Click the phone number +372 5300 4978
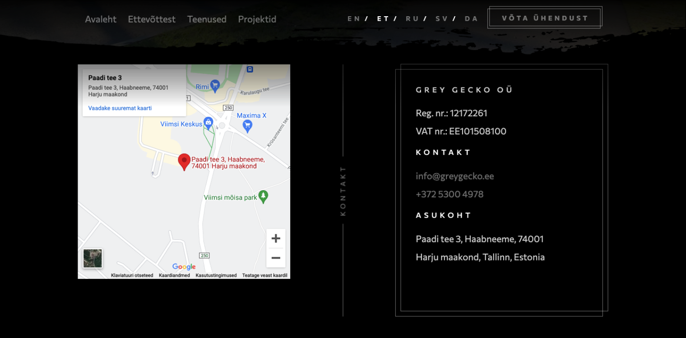The image size is (686, 338). click(450, 194)
